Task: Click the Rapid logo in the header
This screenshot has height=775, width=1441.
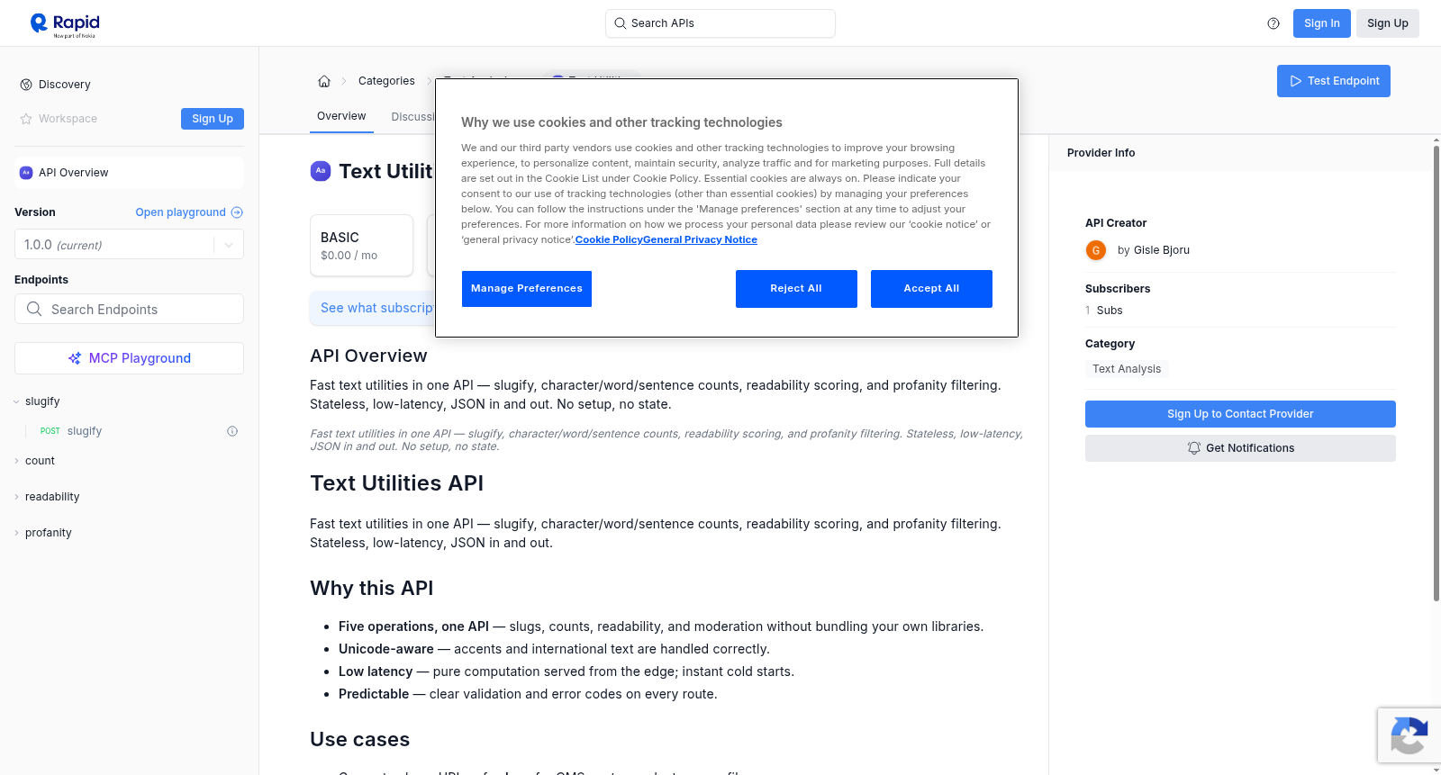Action: [65, 24]
